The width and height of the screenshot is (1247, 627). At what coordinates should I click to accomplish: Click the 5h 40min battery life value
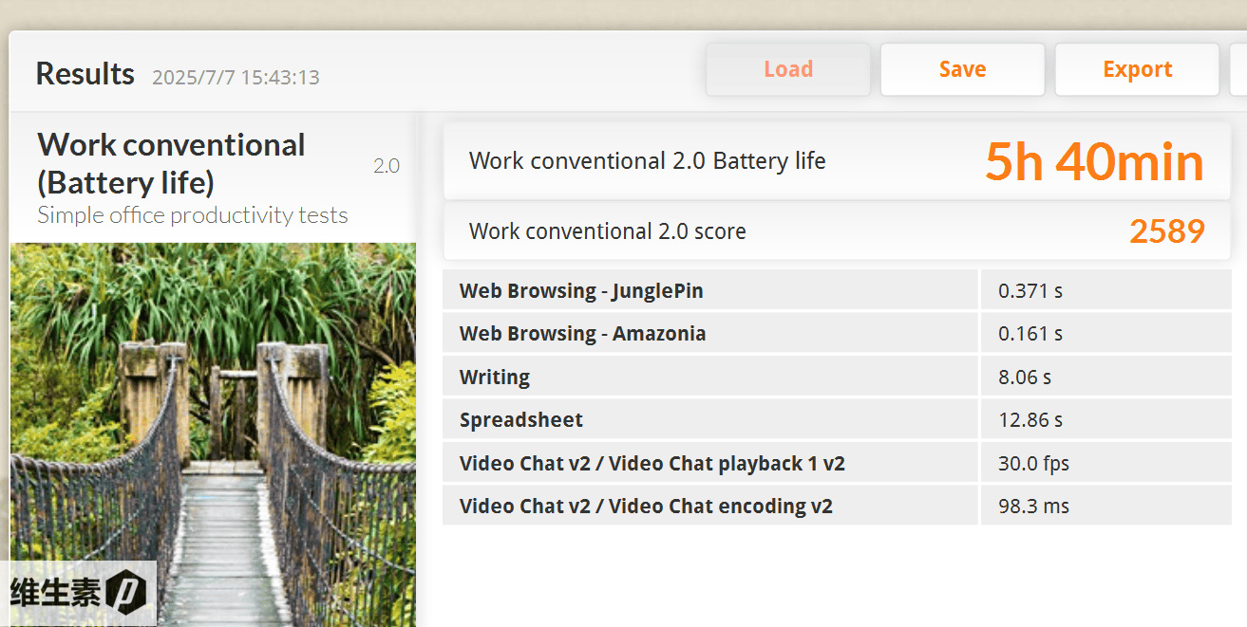pos(1094,161)
